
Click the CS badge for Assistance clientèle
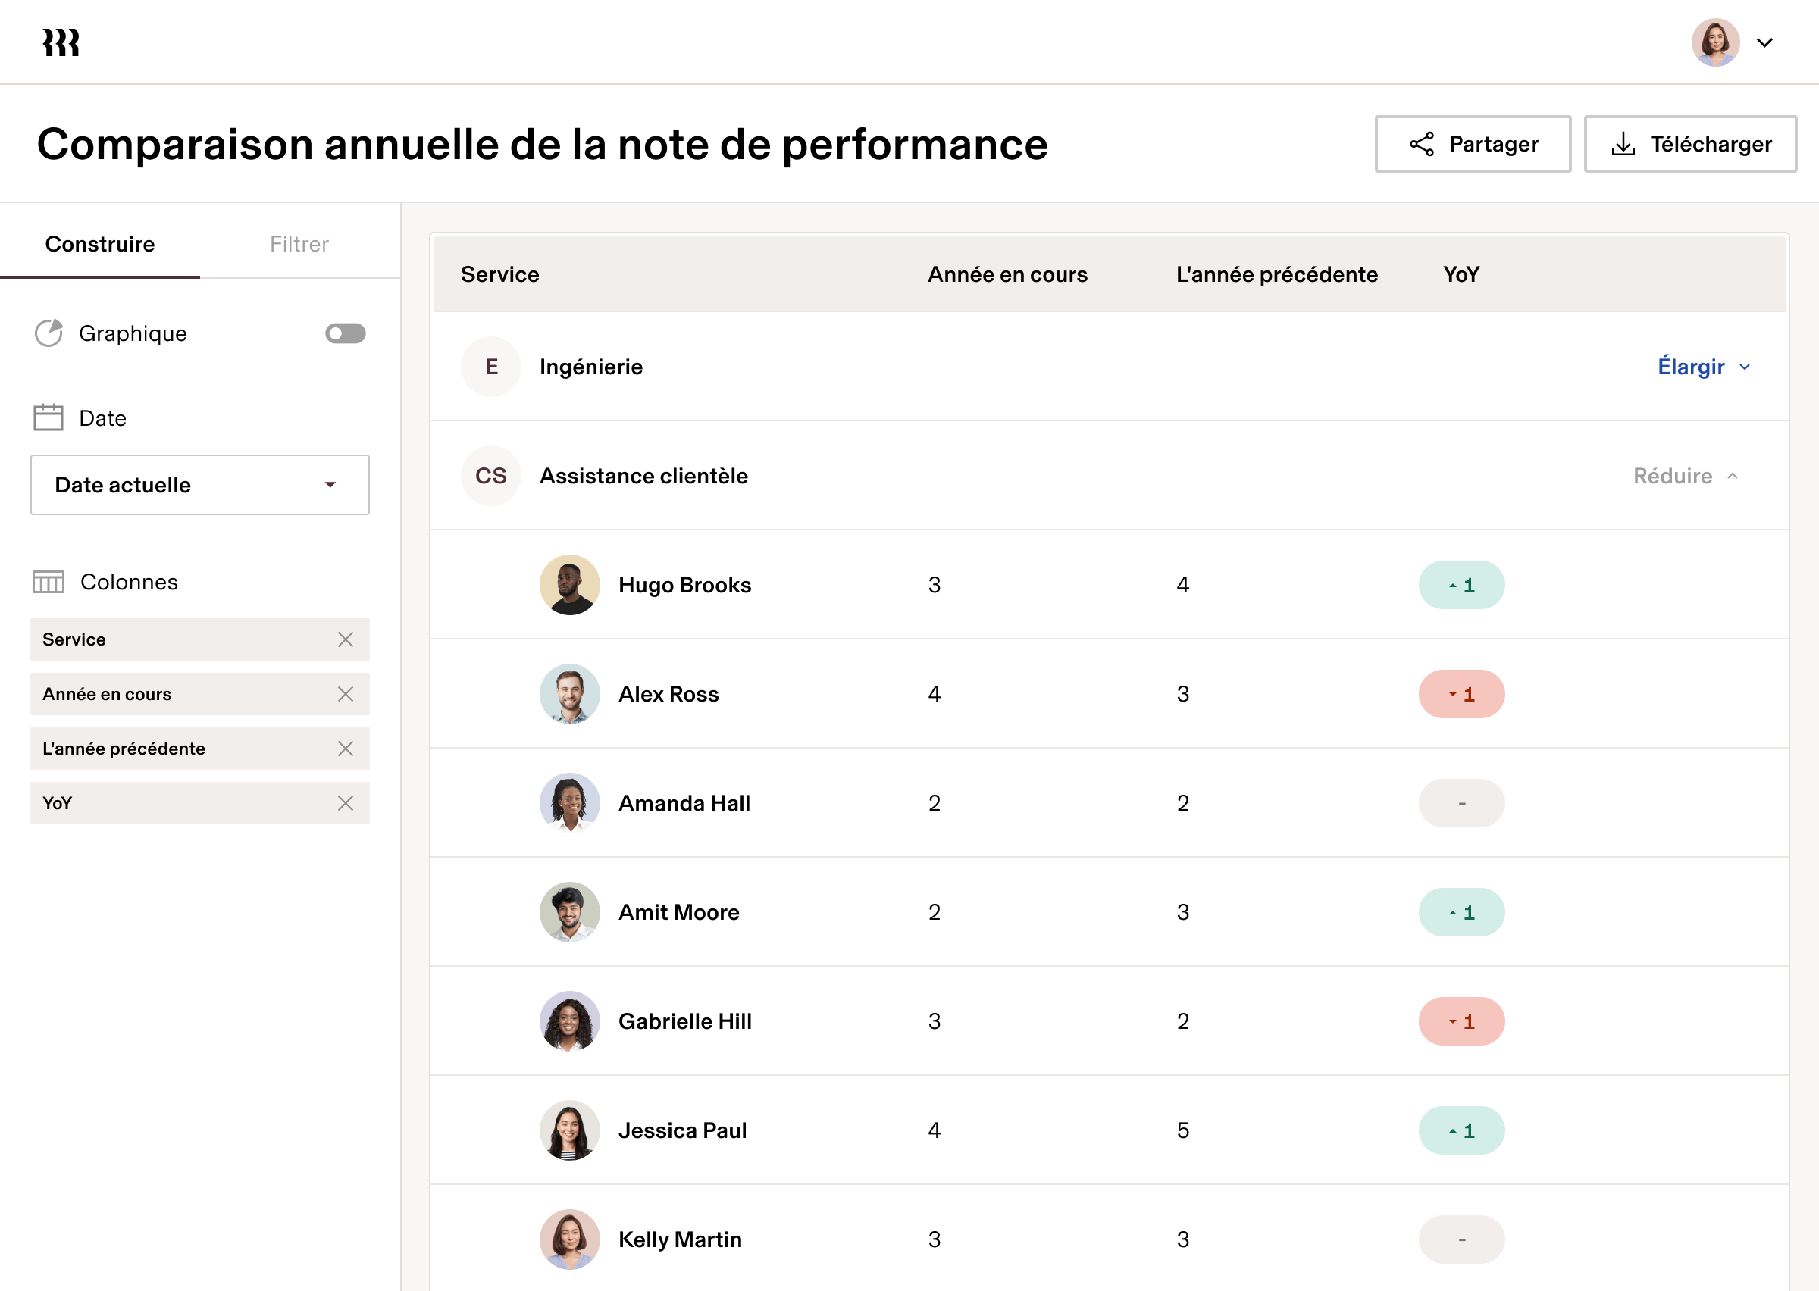pos(490,475)
